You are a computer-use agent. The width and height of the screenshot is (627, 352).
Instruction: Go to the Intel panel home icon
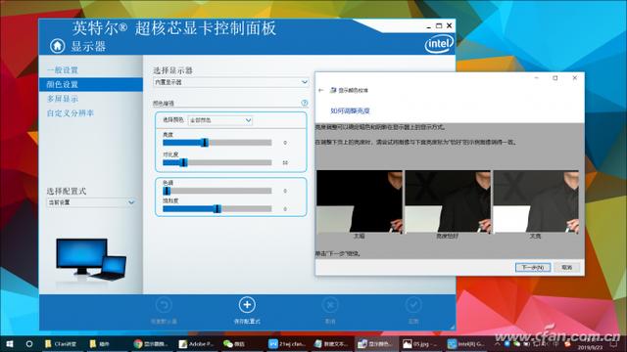click(57, 46)
